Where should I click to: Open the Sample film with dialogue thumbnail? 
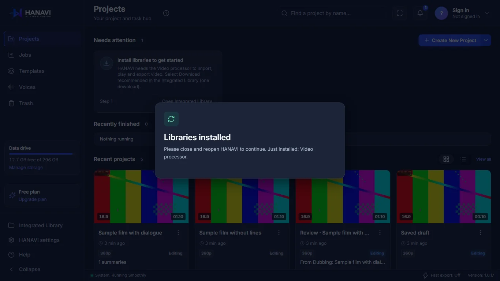click(x=141, y=196)
